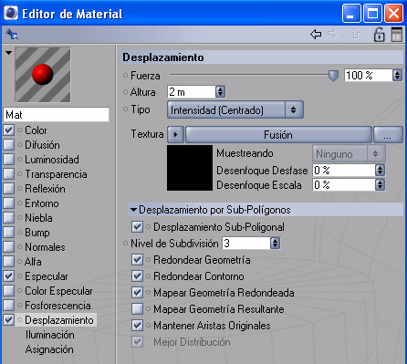Screen dimensions: 407x364
Task: Minimize the Editor de Material window
Action: coord(351,14)
